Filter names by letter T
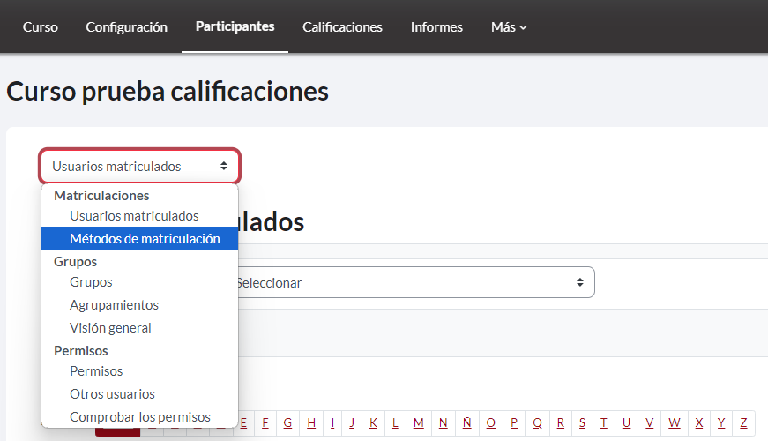The width and height of the screenshot is (768, 441). click(603, 422)
